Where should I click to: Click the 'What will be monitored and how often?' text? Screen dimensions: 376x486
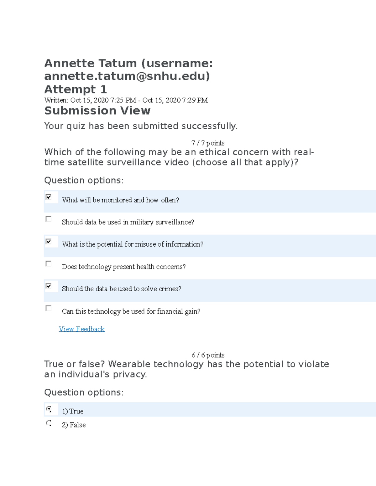(x=120, y=200)
